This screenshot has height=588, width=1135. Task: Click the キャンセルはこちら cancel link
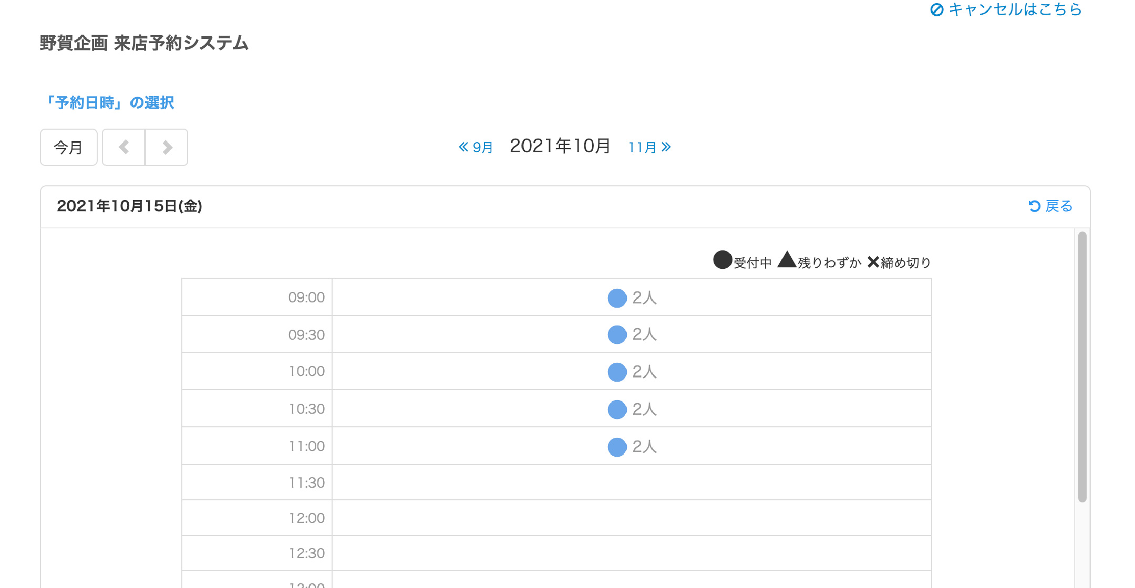[1006, 9]
